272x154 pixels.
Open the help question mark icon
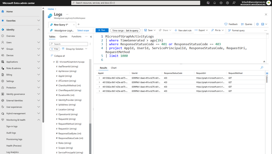click(227, 3)
